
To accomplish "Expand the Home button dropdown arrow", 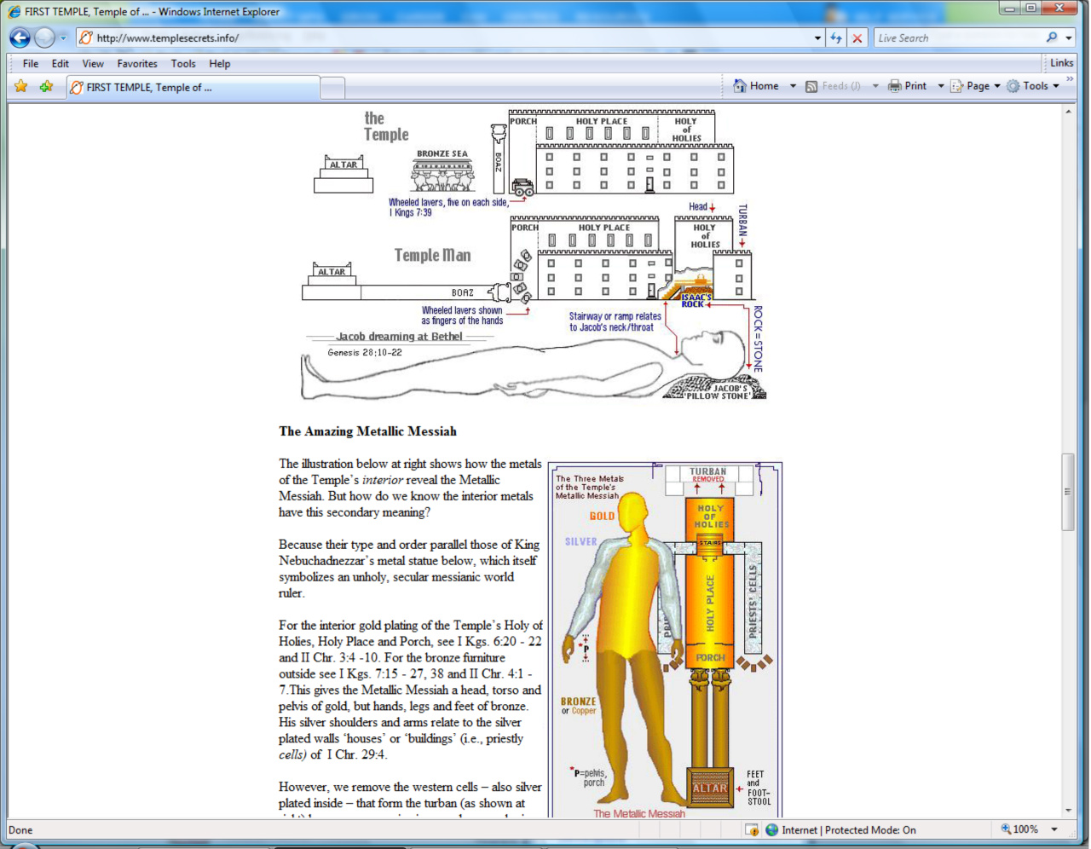I will [793, 86].
